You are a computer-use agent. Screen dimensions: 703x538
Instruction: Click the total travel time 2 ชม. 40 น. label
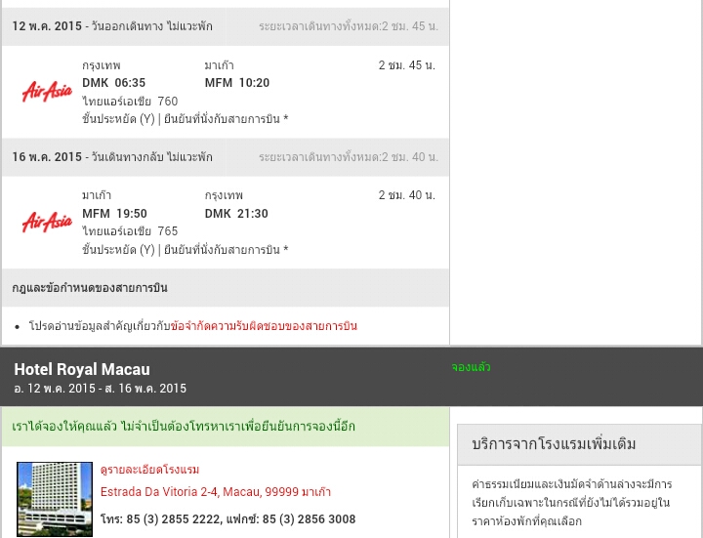(349, 157)
